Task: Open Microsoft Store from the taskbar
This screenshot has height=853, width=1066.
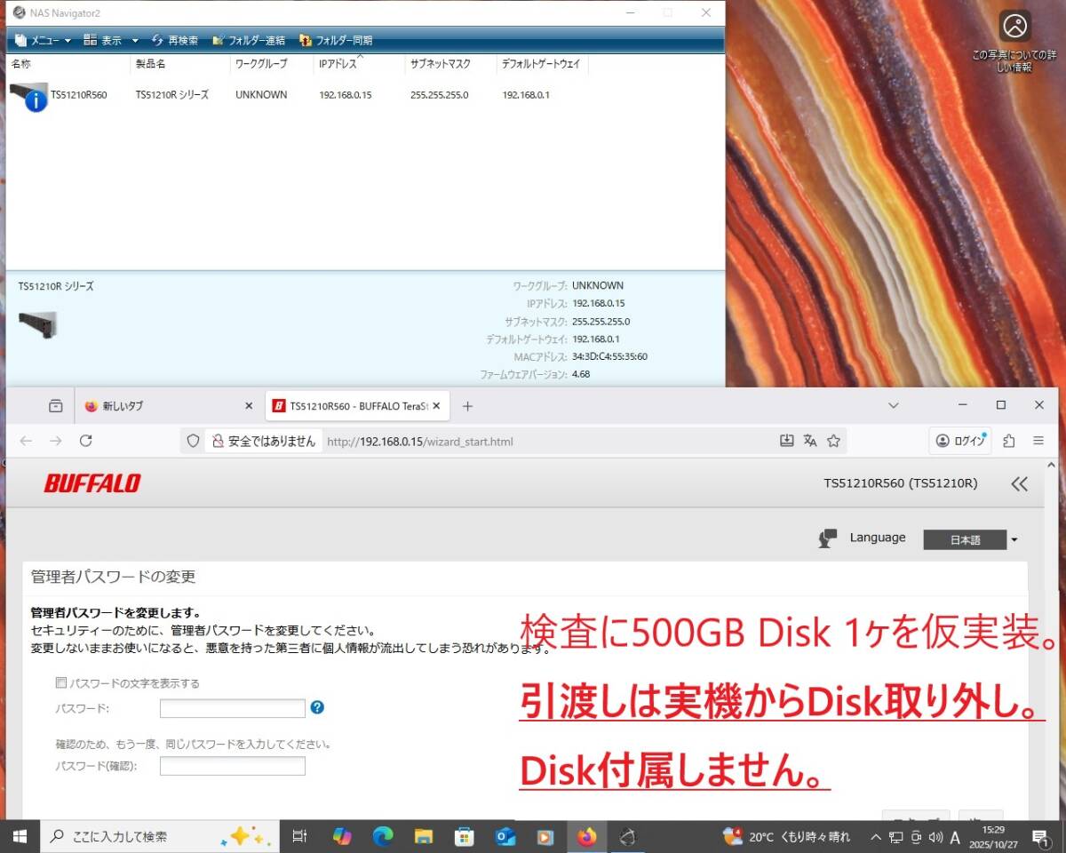Action: [465, 836]
